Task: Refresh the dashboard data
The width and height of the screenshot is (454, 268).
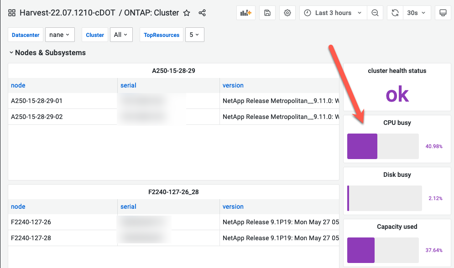Action: point(395,13)
